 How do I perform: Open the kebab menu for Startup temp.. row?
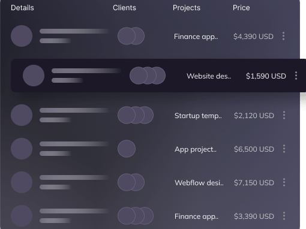pos(284,115)
